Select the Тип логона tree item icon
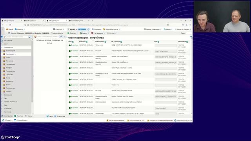251x141 pixels. pos(4,61)
